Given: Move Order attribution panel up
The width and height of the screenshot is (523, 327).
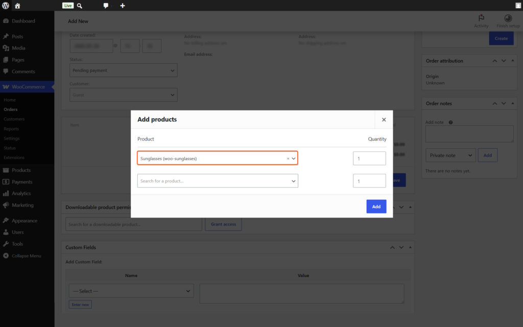Looking at the screenshot, I should [x=494, y=61].
